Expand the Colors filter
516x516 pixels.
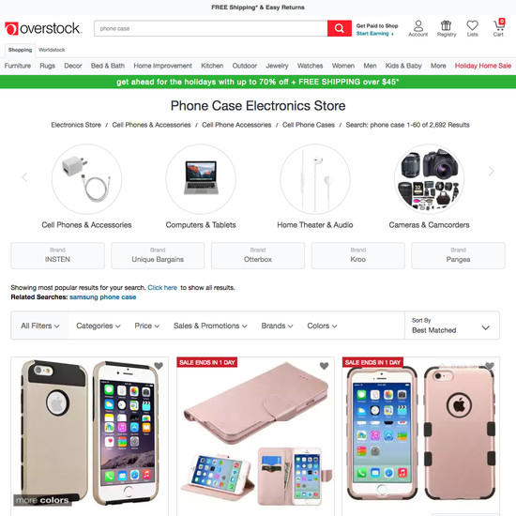click(x=322, y=326)
